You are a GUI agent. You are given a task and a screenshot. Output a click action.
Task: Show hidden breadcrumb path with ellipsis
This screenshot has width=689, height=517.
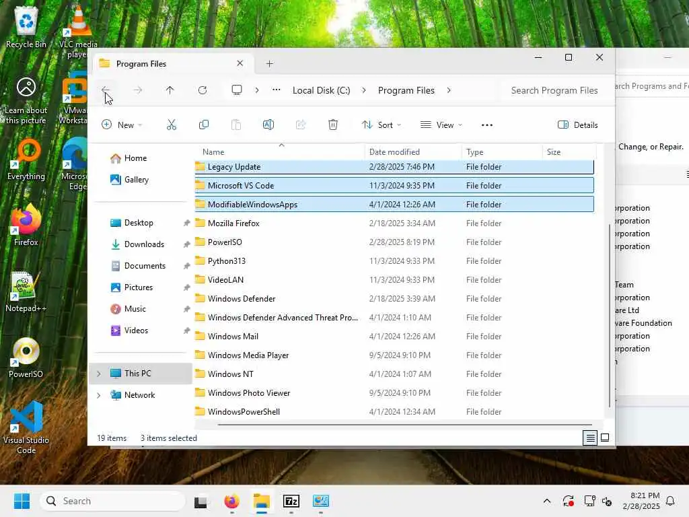[x=276, y=90]
